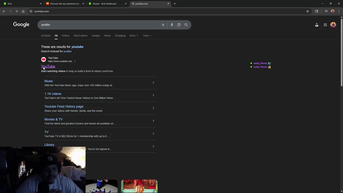The height and width of the screenshot is (193, 343).
Task: Click the page vertical scrollbar
Action: (x=341, y=52)
